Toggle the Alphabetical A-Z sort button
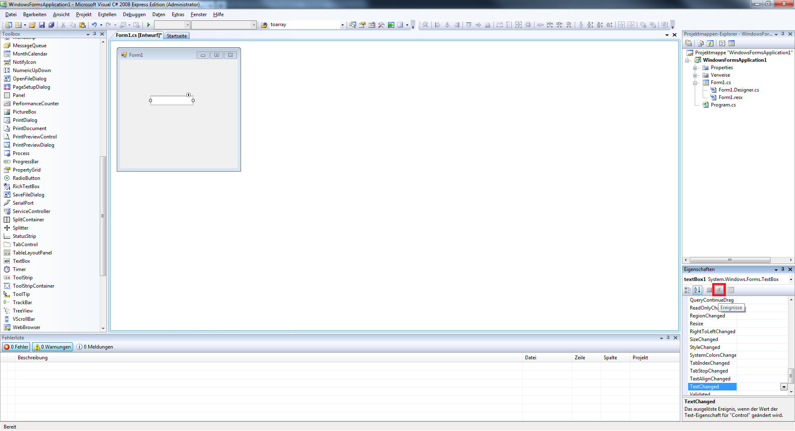The width and height of the screenshot is (795, 431). pos(697,290)
